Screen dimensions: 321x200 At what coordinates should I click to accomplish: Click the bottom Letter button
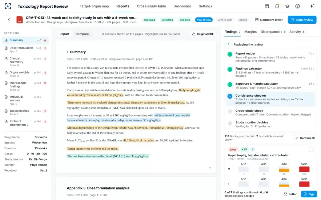[x=290, y=194]
